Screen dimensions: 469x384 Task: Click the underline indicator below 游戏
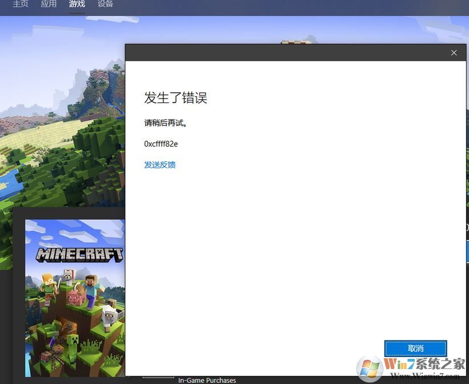coord(77,13)
